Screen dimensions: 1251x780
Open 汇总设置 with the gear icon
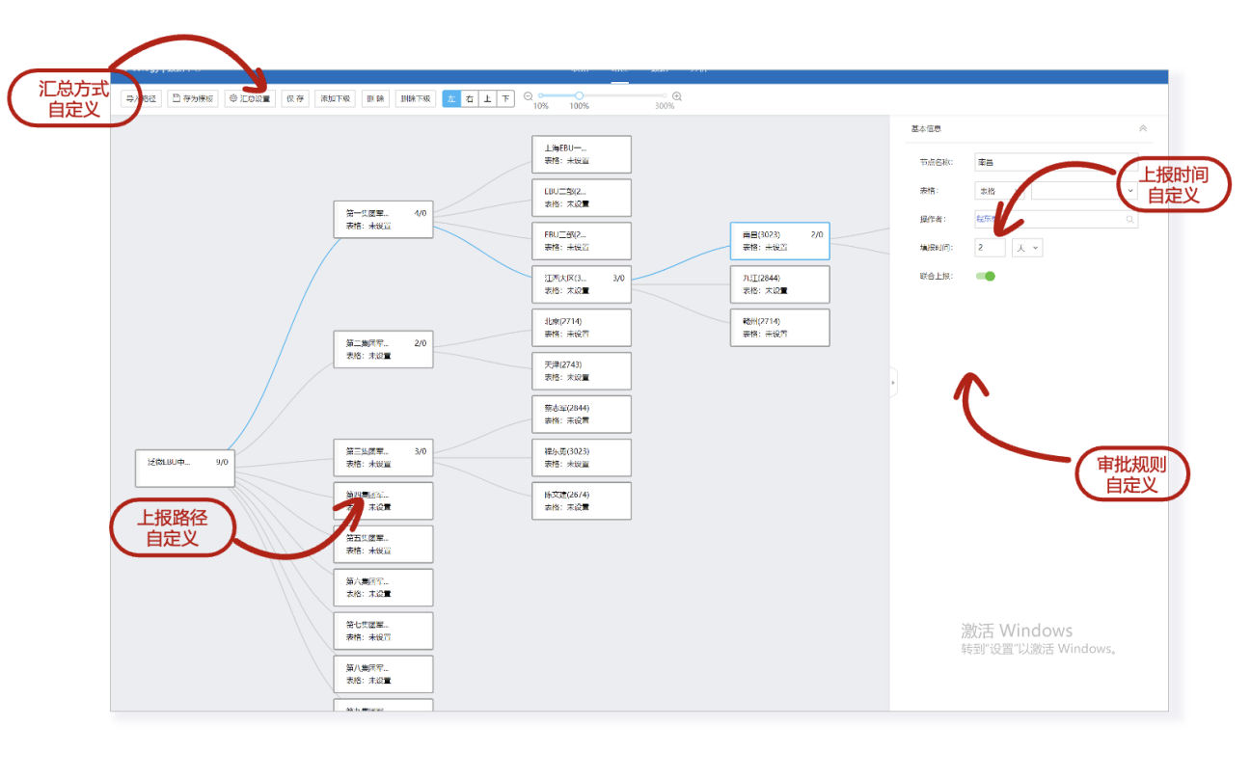pyautogui.click(x=250, y=98)
